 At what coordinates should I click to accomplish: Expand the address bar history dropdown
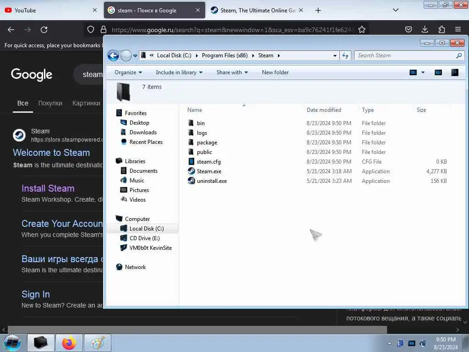[335, 55]
